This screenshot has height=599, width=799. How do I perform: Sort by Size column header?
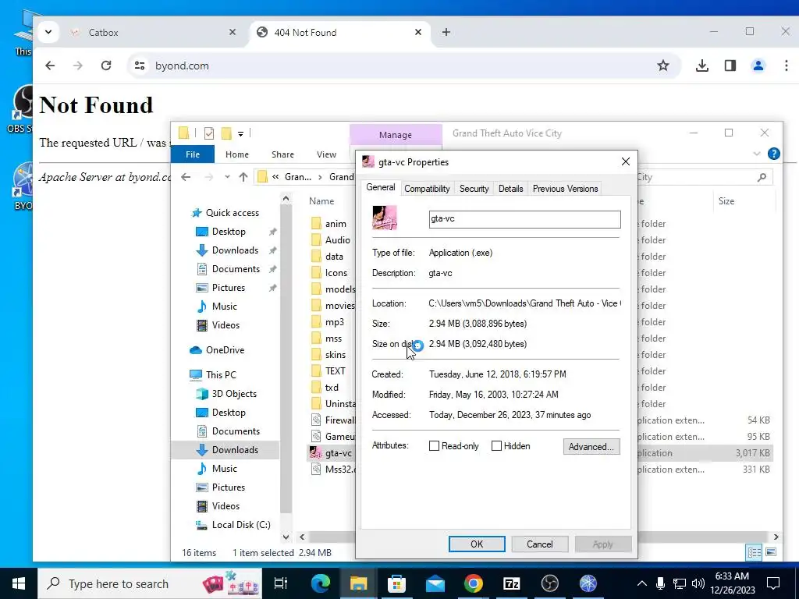[726, 201]
